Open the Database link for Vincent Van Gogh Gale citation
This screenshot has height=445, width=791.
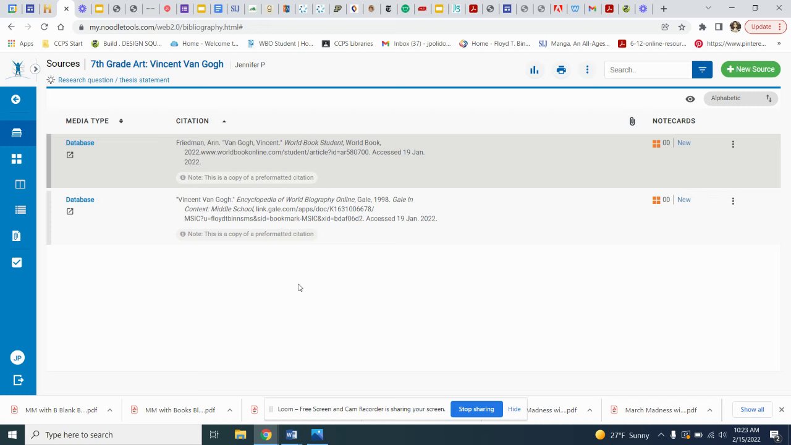80,200
